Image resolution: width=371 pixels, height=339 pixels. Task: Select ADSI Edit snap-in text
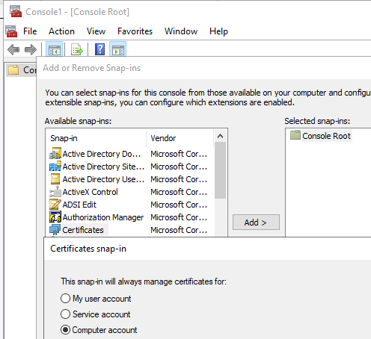tap(79, 205)
